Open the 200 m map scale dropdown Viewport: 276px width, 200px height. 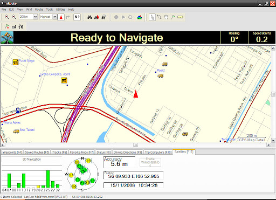pos(36,17)
